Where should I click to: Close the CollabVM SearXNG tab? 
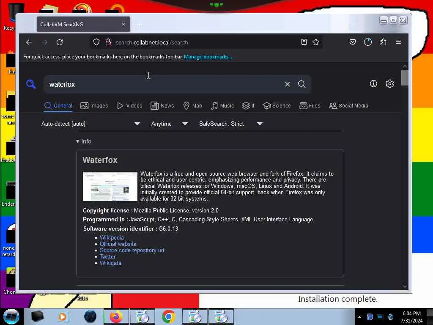pos(123,24)
